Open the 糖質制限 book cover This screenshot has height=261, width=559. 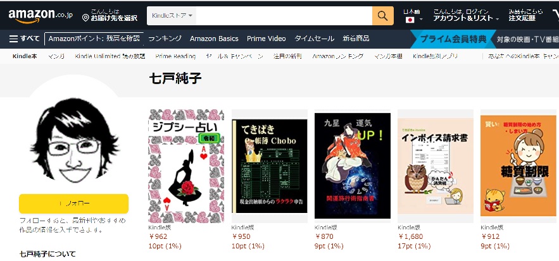point(518,166)
